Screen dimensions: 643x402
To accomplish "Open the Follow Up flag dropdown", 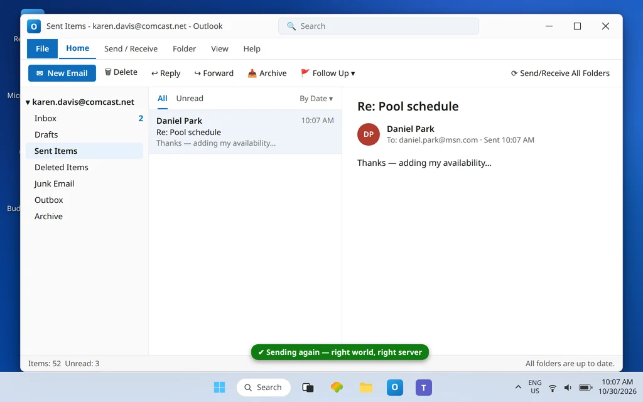I will coord(328,73).
